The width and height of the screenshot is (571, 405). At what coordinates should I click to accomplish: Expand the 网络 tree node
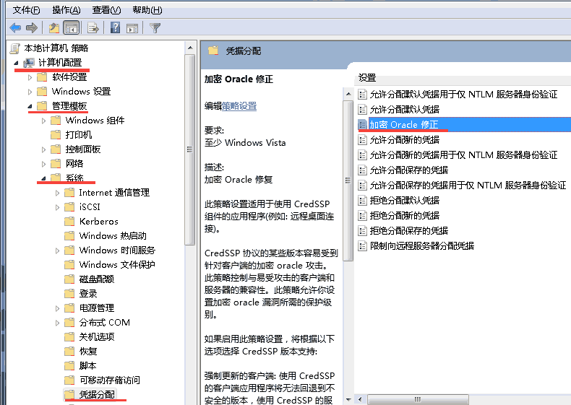pos(43,164)
